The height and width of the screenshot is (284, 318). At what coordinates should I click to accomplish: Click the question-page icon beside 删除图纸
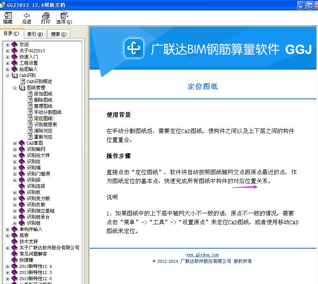30,100
